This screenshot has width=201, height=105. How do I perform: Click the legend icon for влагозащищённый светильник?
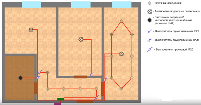pos(150,20)
